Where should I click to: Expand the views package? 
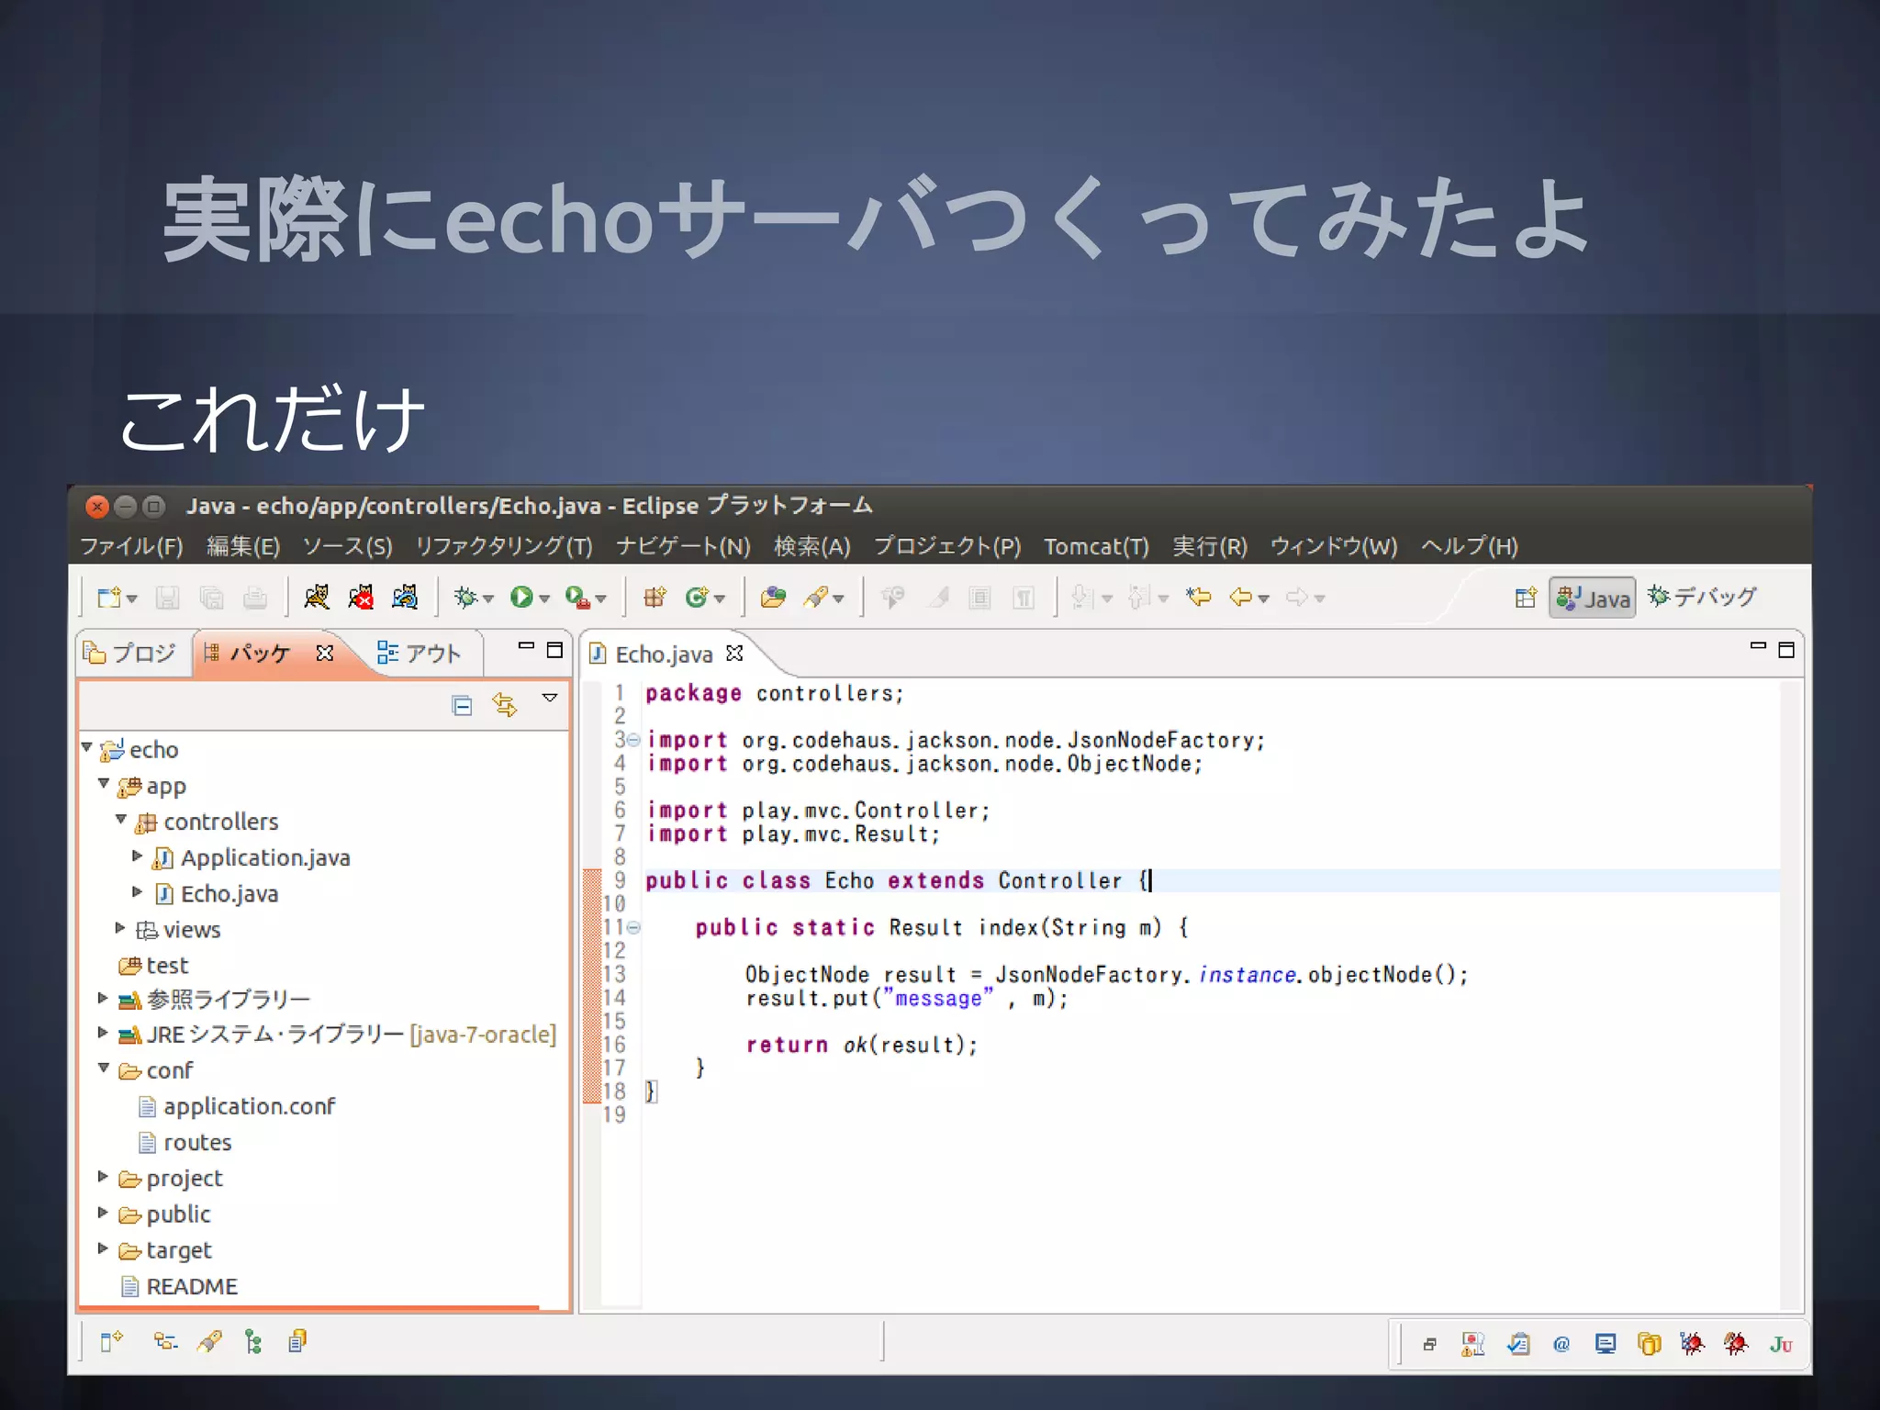pyautogui.click(x=120, y=928)
